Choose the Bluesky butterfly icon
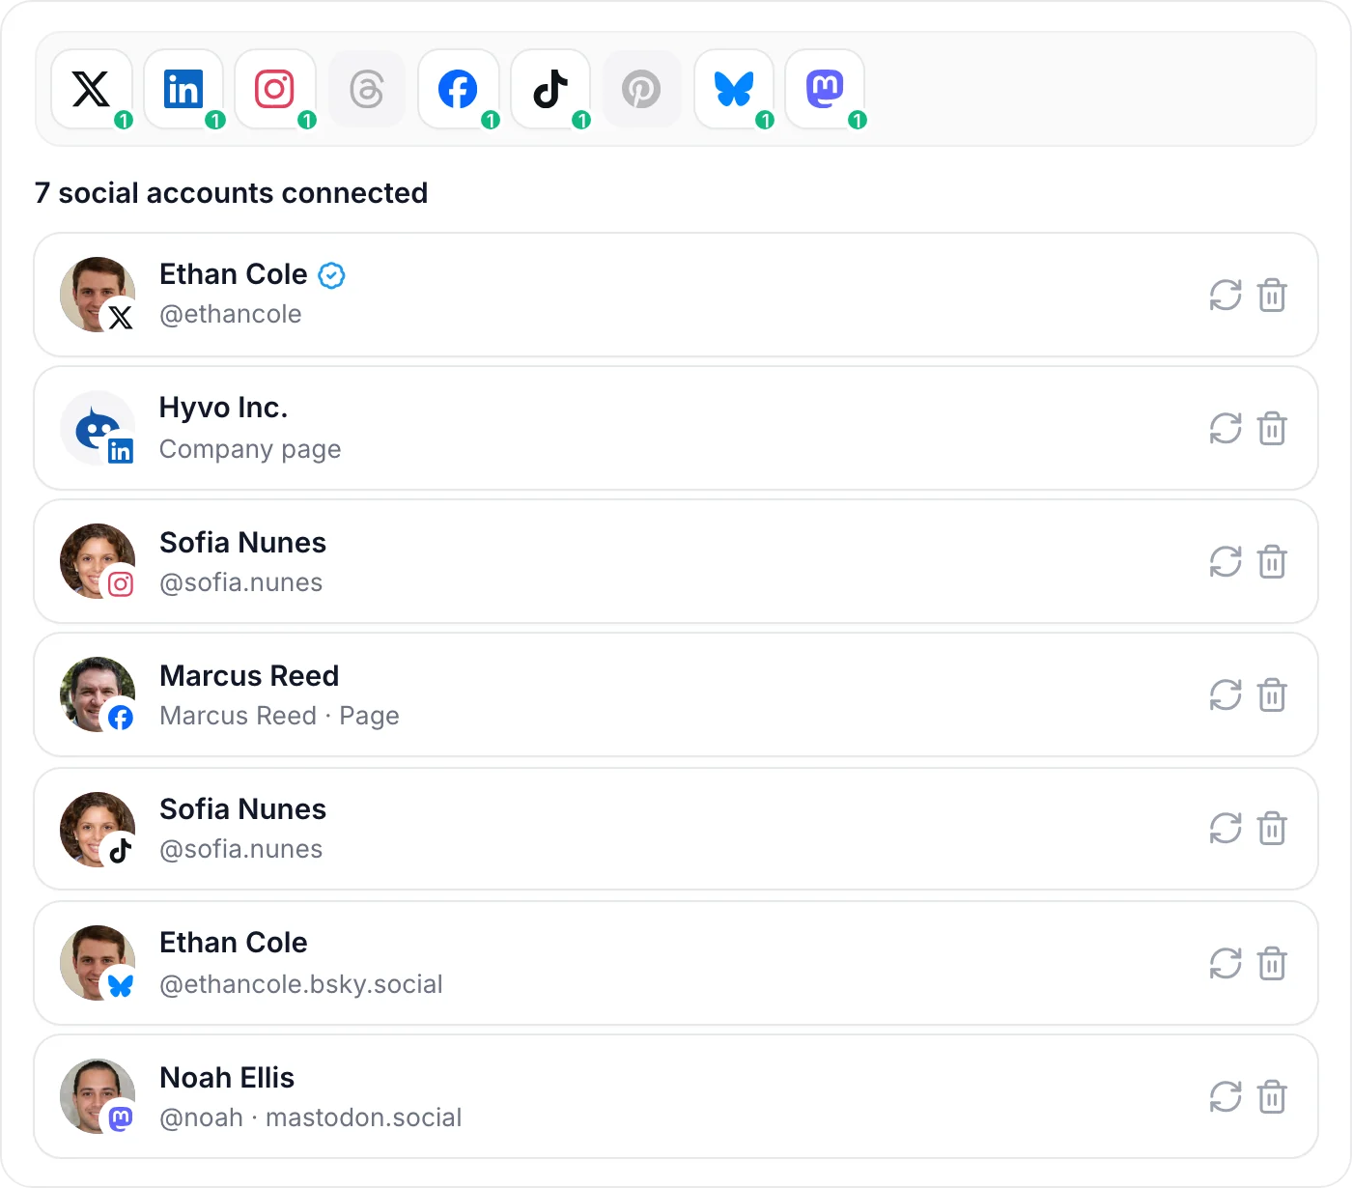Image resolution: width=1352 pixels, height=1188 pixels. point(734,89)
